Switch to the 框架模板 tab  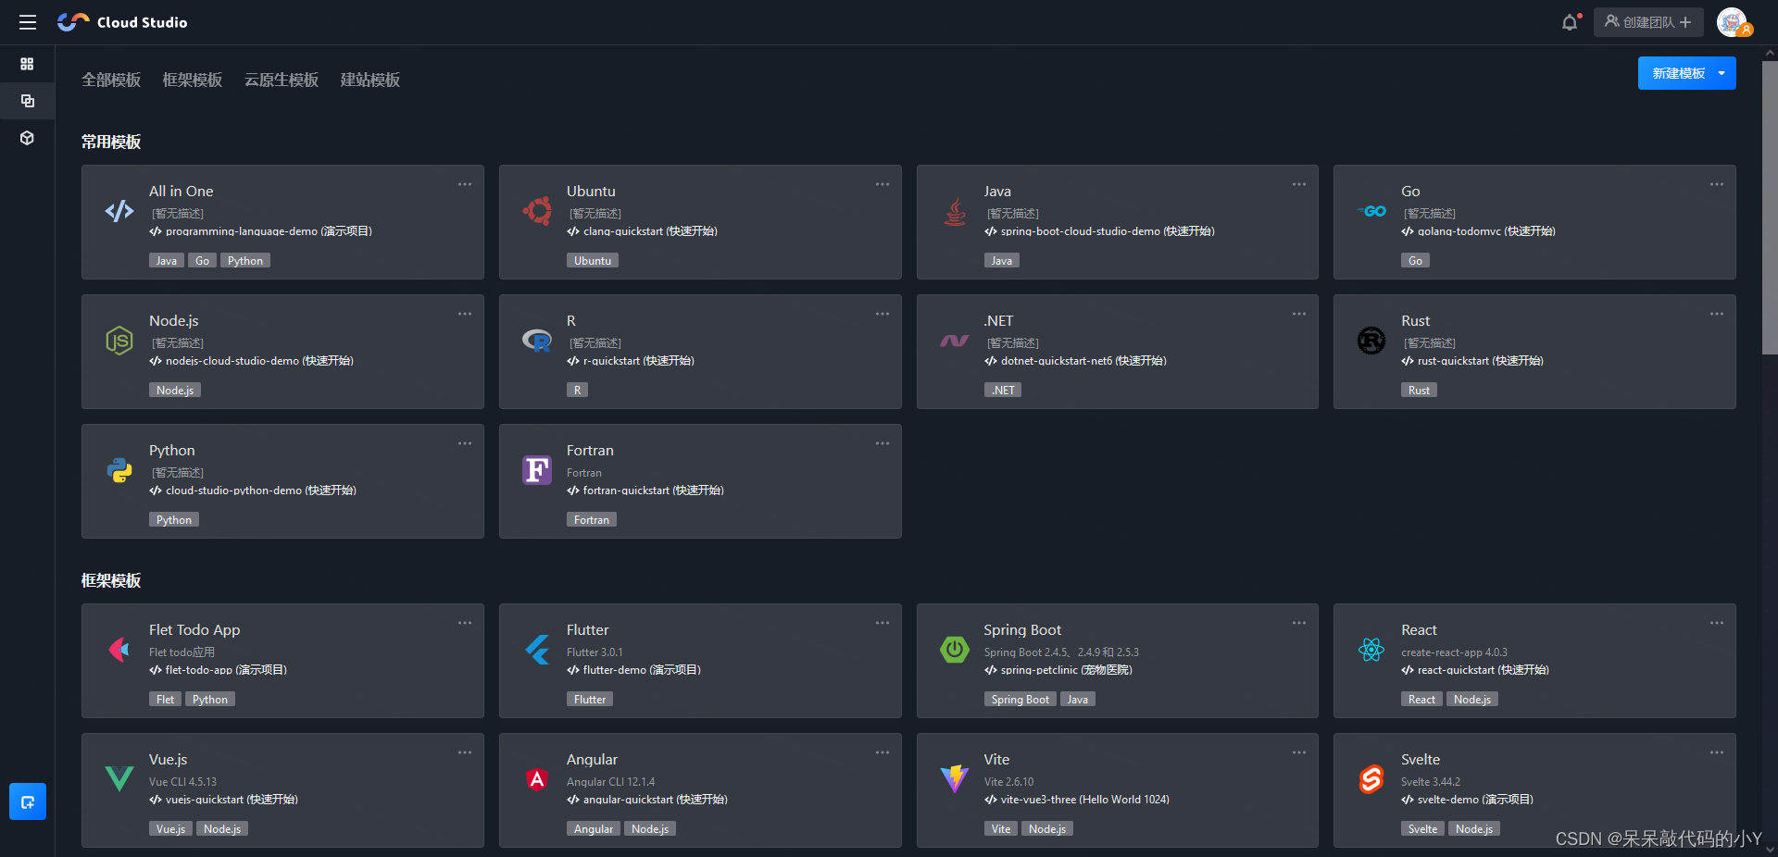(192, 80)
